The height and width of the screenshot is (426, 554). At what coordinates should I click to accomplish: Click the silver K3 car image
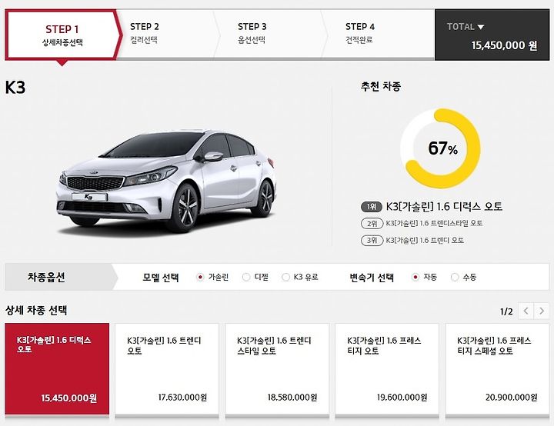[x=167, y=181]
